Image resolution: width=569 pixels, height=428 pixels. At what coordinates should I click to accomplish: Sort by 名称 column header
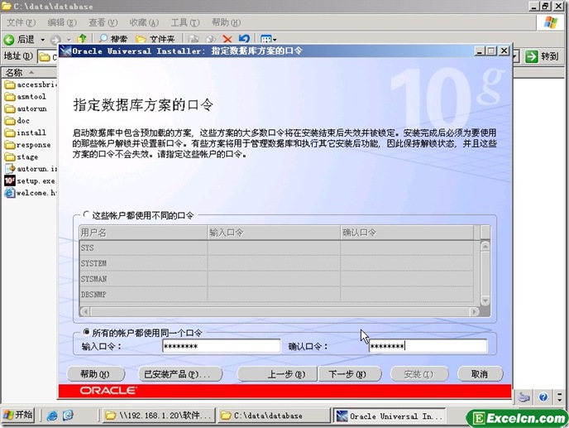(x=29, y=72)
